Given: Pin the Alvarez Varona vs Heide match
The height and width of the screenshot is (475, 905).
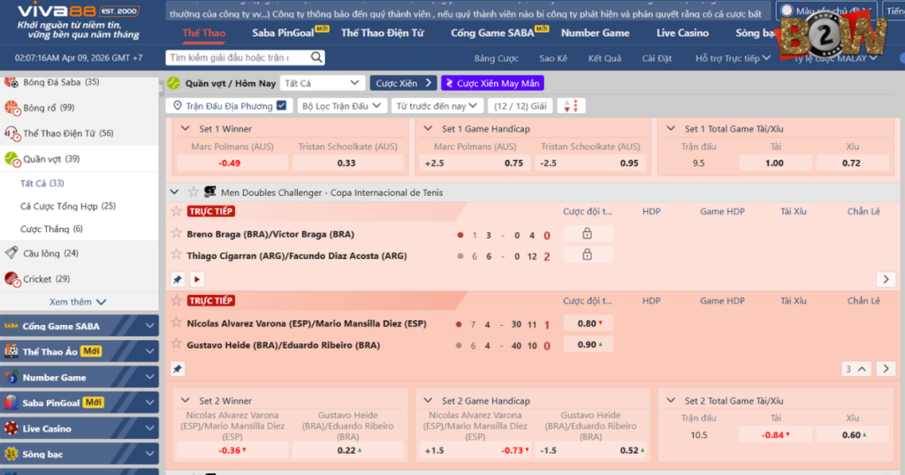Looking at the screenshot, I should click(x=178, y=369).
